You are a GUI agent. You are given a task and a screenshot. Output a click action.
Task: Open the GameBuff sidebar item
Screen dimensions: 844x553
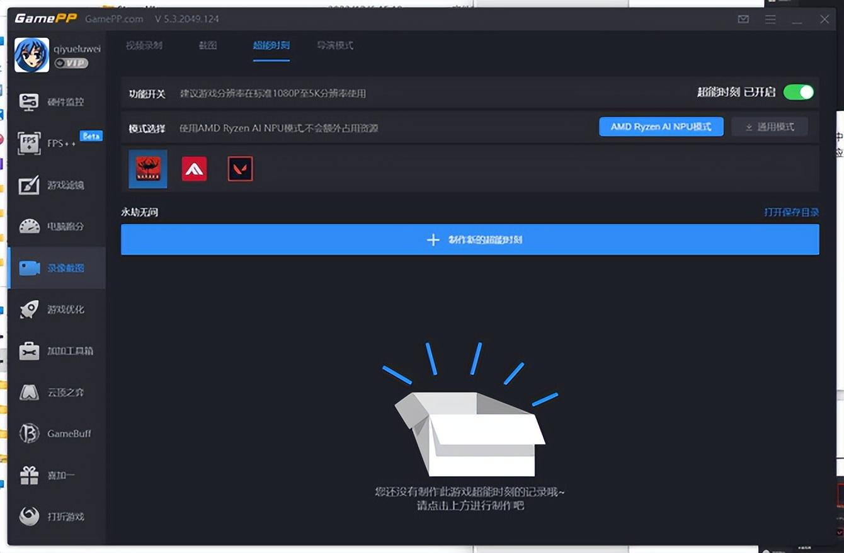(56, 433)
